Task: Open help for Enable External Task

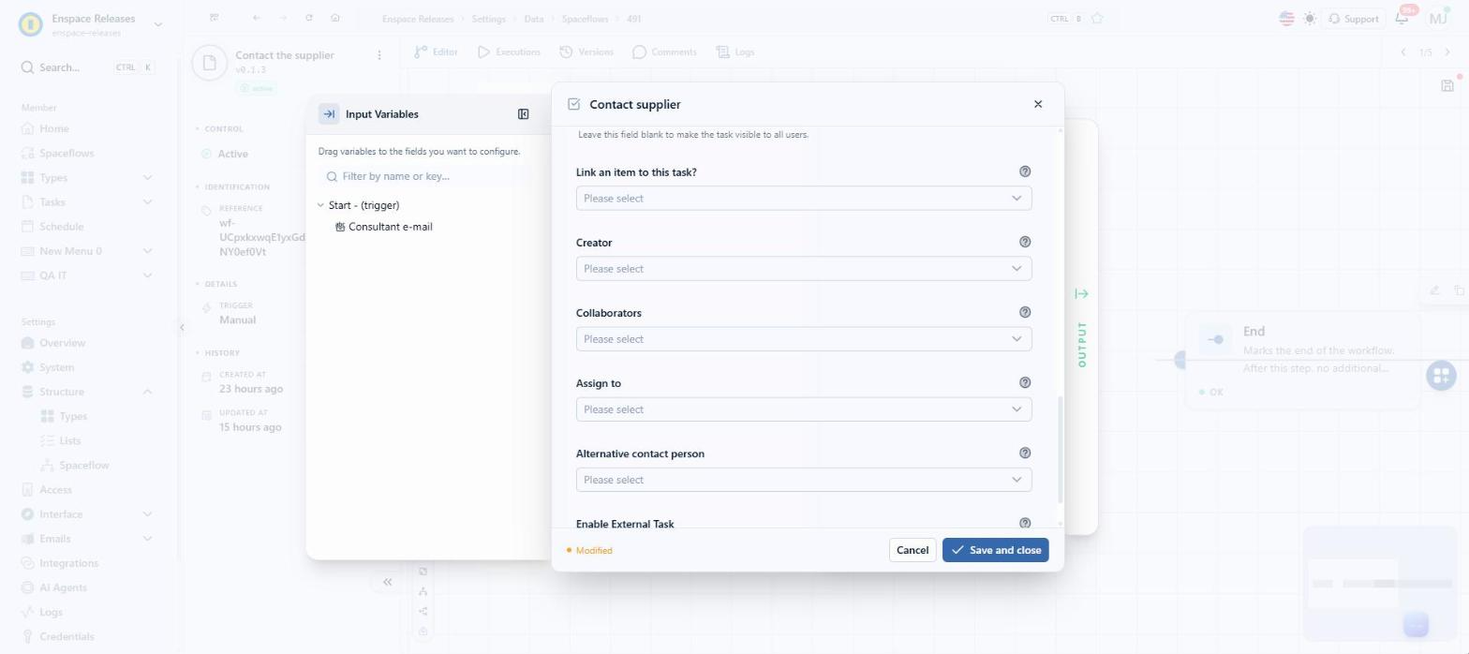Action: (1025, 523)
